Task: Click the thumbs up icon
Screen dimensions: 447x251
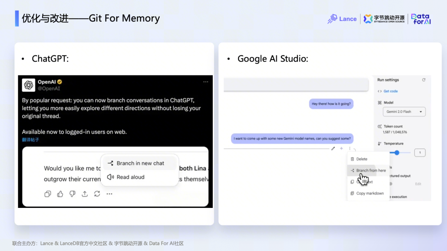Action: point(60,194)
